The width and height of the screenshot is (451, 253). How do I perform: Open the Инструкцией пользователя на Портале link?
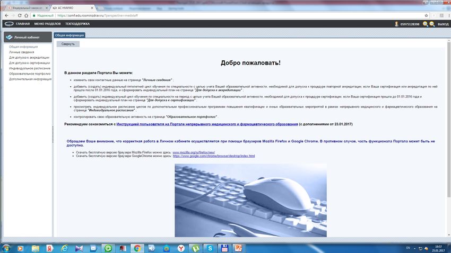tap(207, 124)
